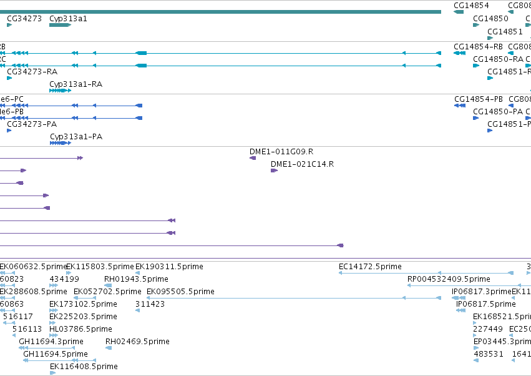Click the long teal gene bar at top
The image size is (531, 376).
[220, 12]
